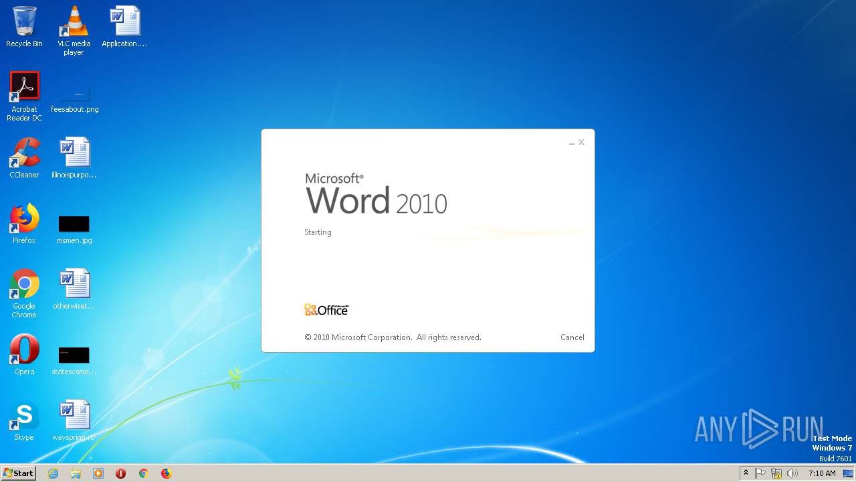Close the Word 2010 splash window
The image size is (856, 482).
[x=582, y=142]
